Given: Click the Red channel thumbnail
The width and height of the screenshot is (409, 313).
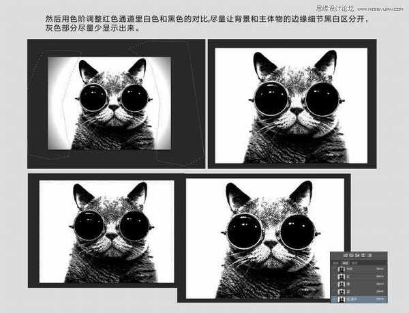Looking at the screenshot, I should coord(342,277).
